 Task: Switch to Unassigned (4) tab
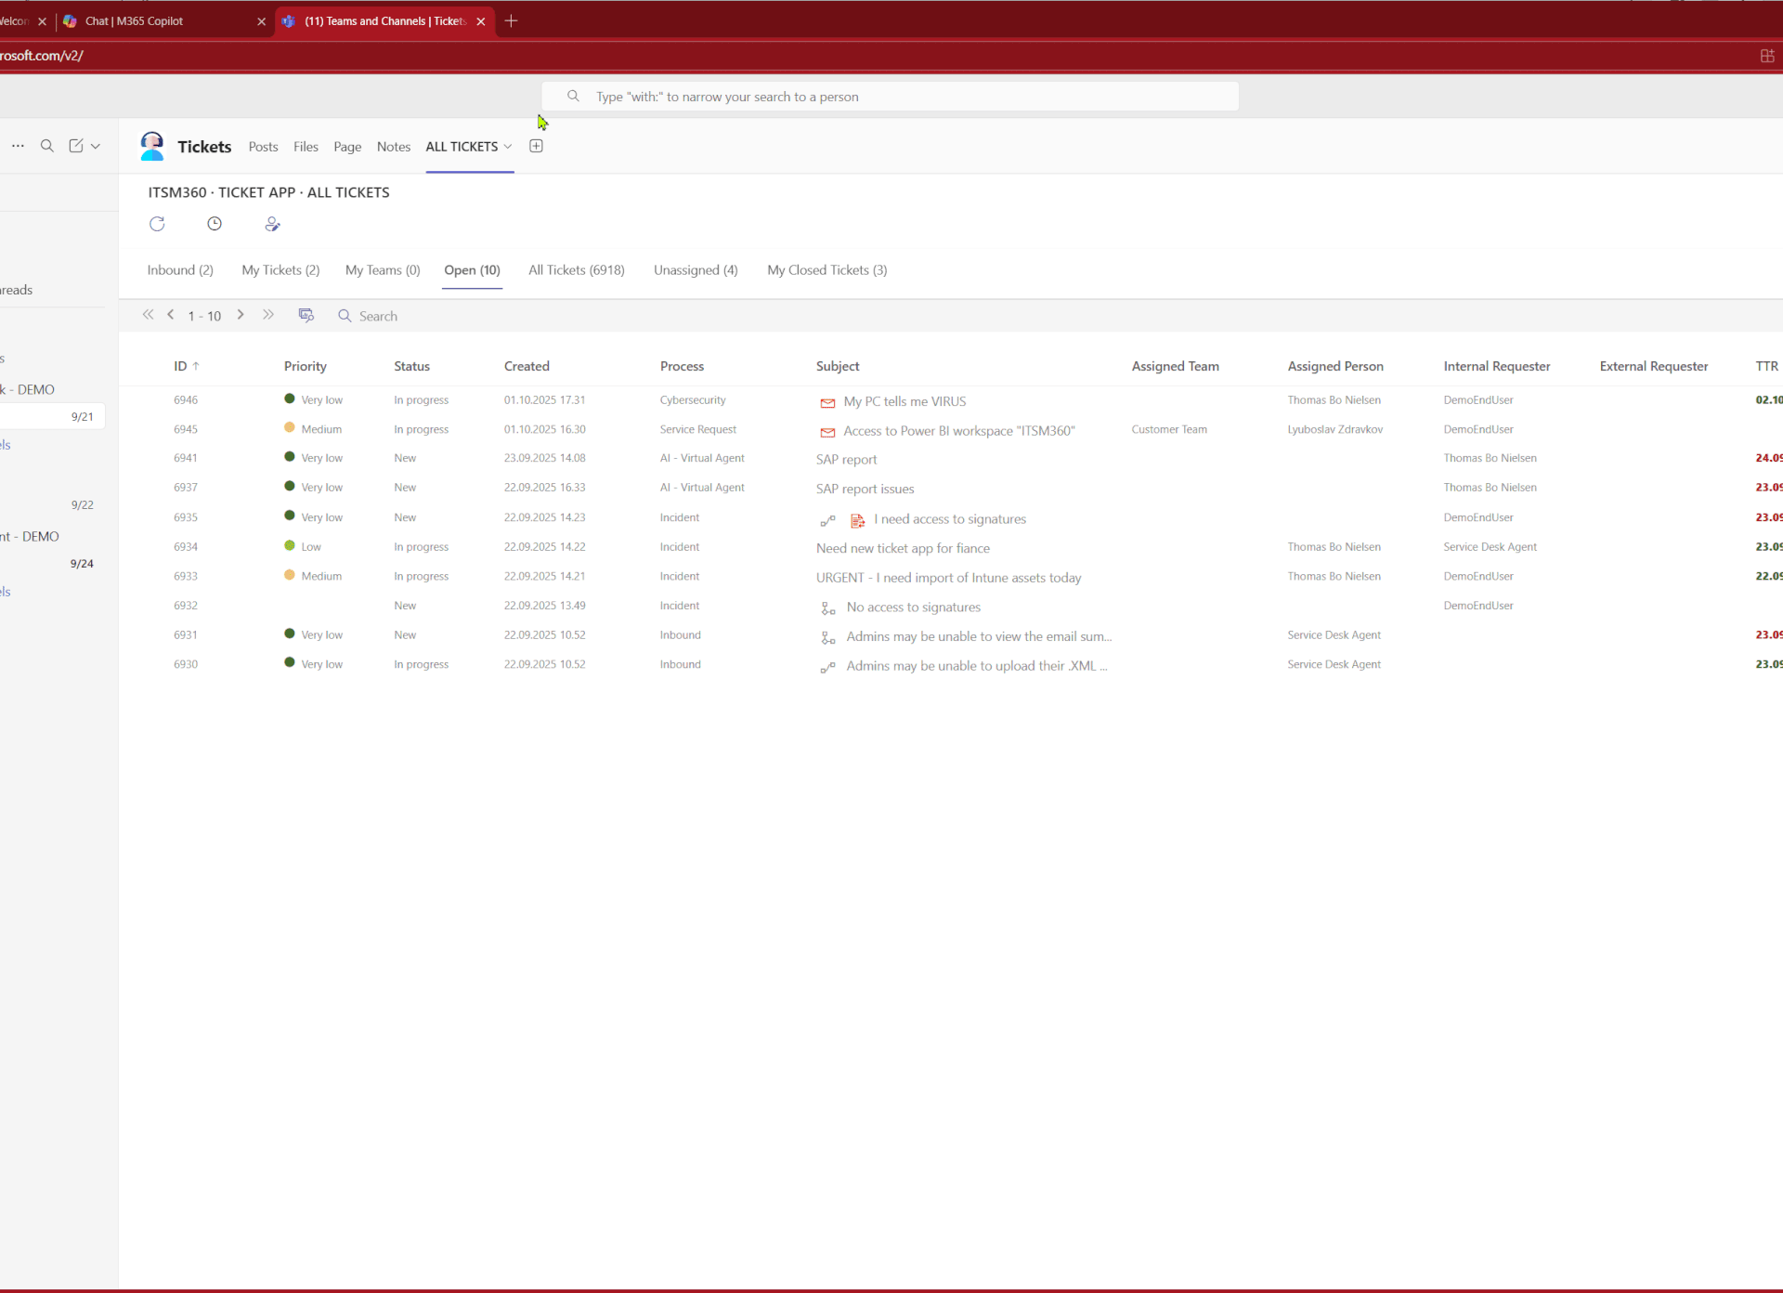pos(696,270)
